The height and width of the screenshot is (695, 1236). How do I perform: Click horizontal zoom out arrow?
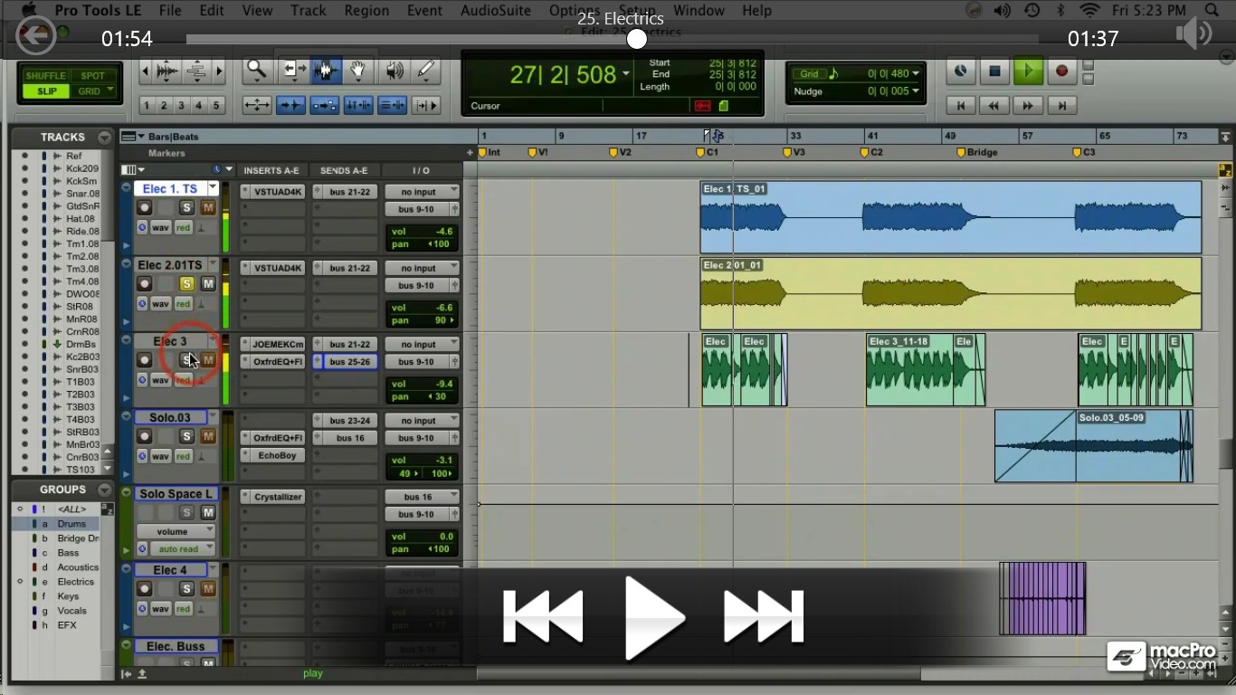[x=145, y=71]
